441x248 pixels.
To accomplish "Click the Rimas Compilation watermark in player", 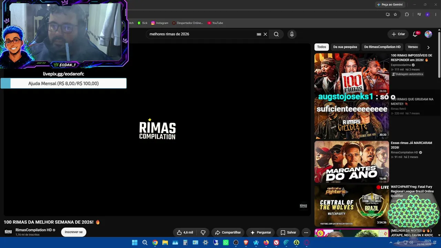I will point(304,206).
